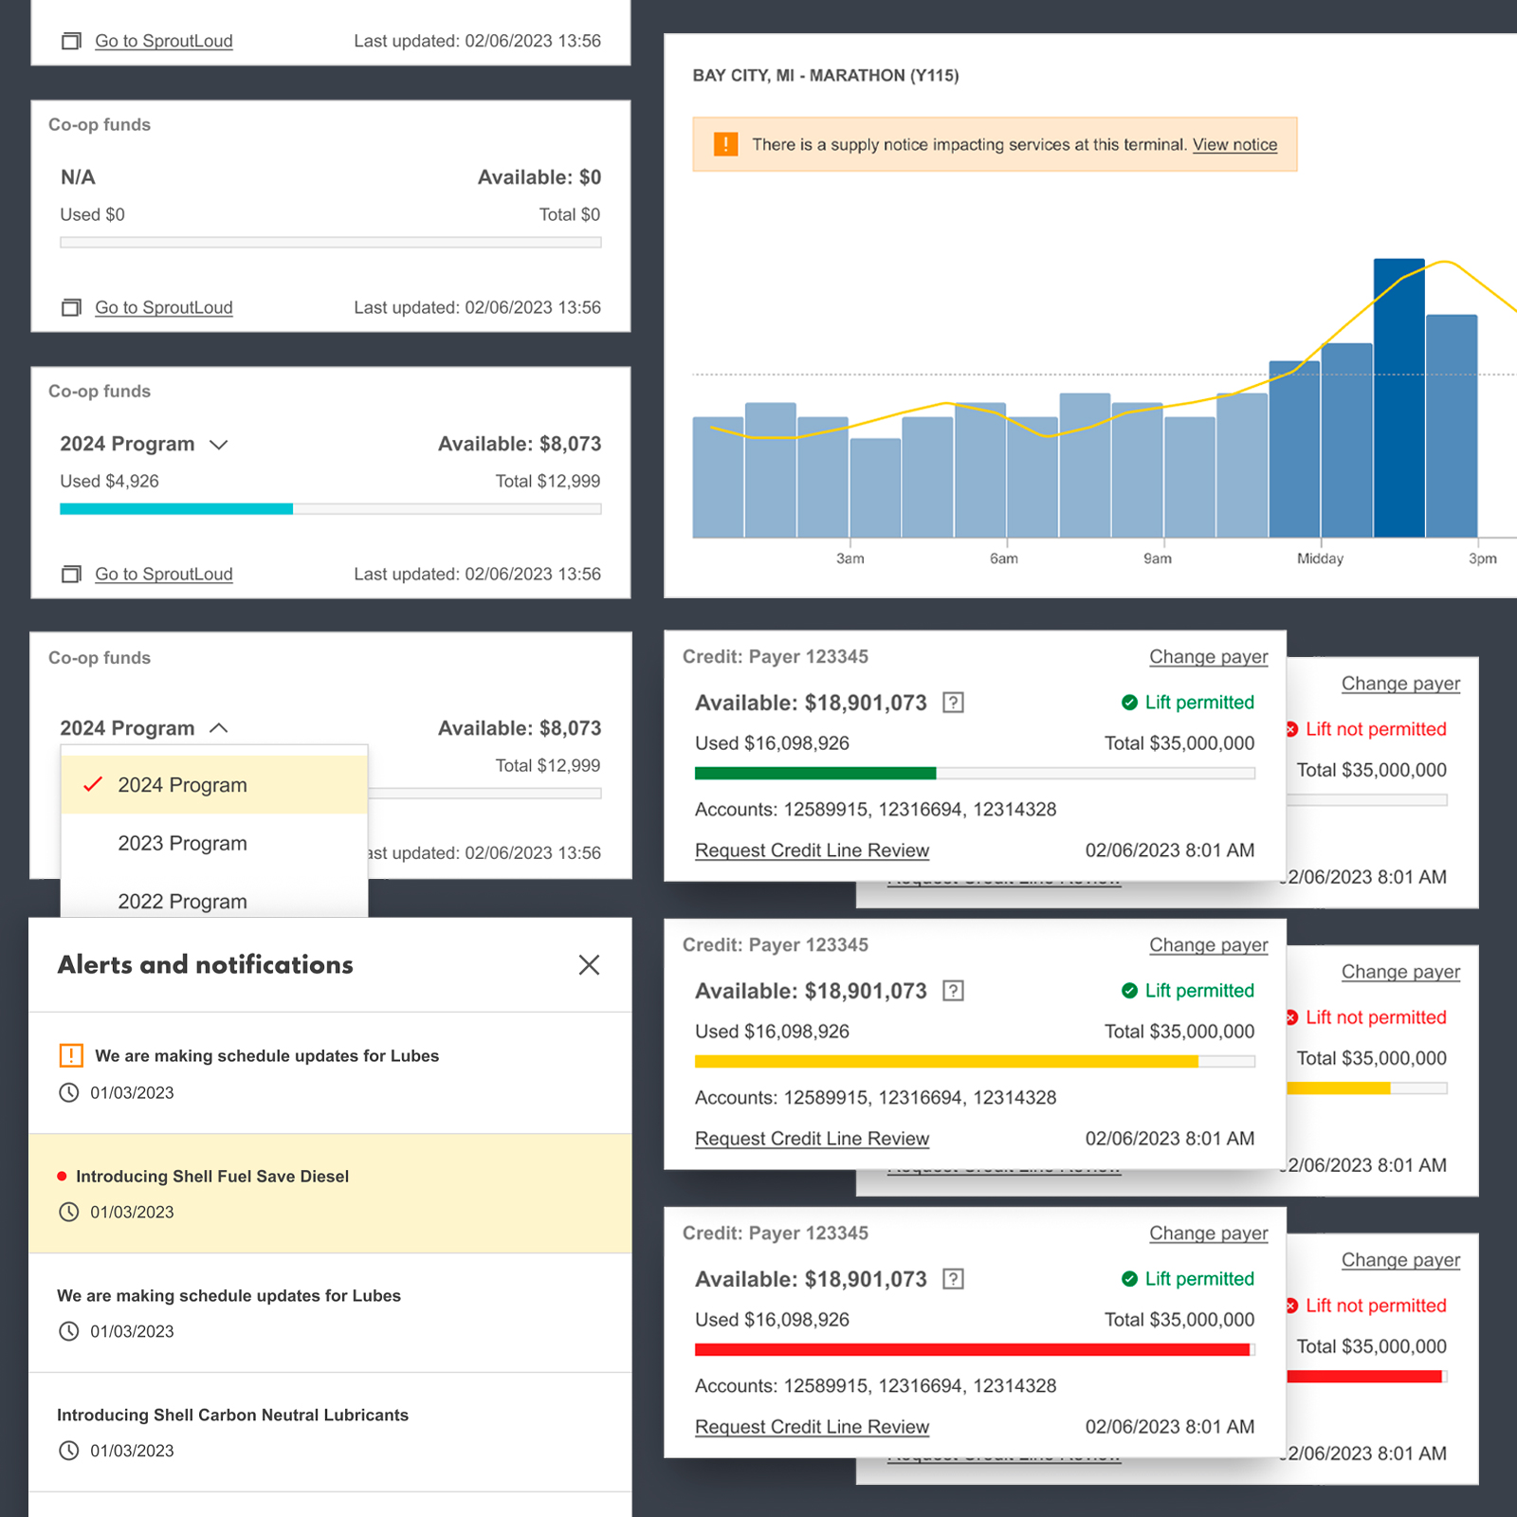The image size is (1517, 1517).
Task: Click help icon beside red-bar credit Available amount
Action: point(953,1279)
